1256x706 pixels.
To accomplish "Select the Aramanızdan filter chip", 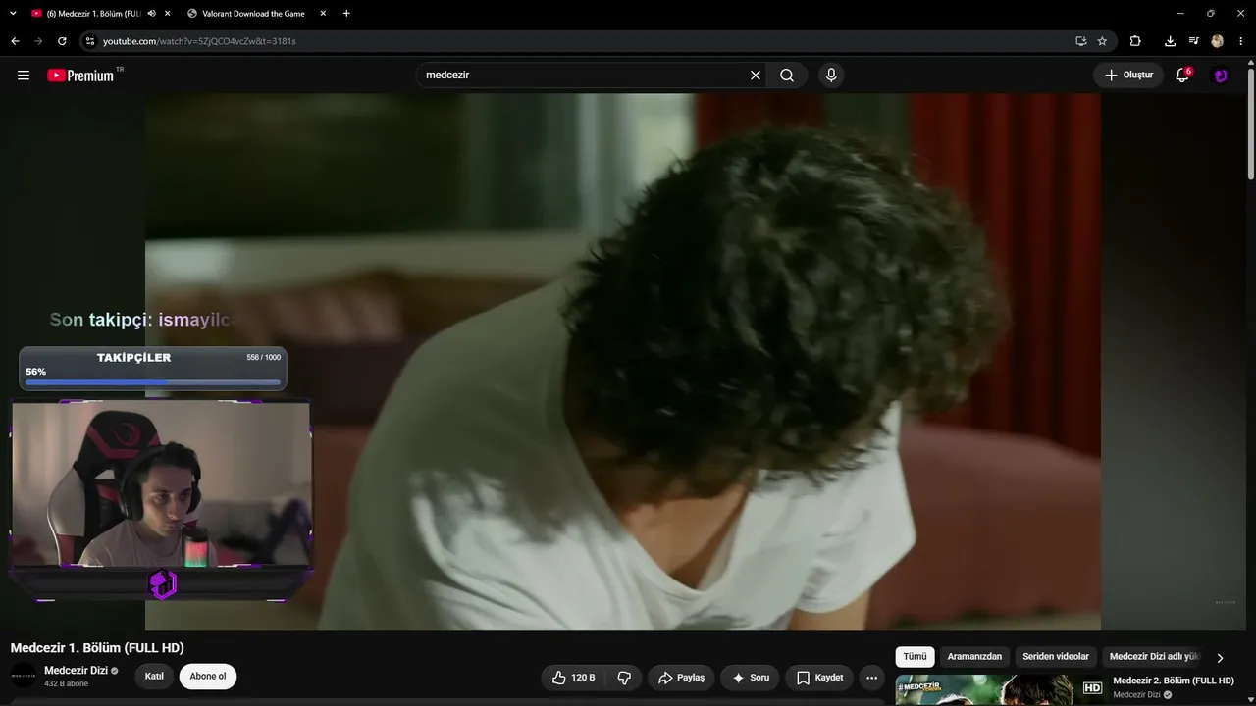I will (974, 657).
